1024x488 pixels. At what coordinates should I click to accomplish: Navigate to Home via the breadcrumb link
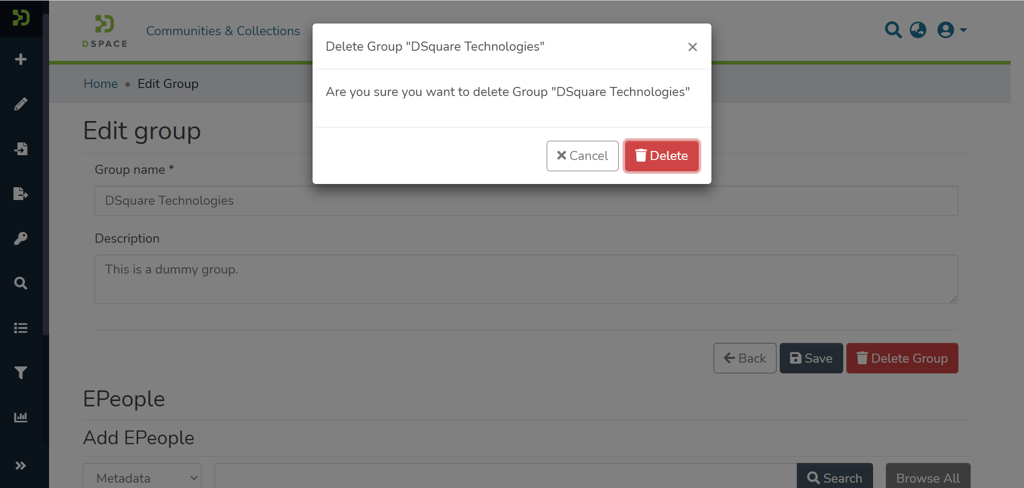100,84
